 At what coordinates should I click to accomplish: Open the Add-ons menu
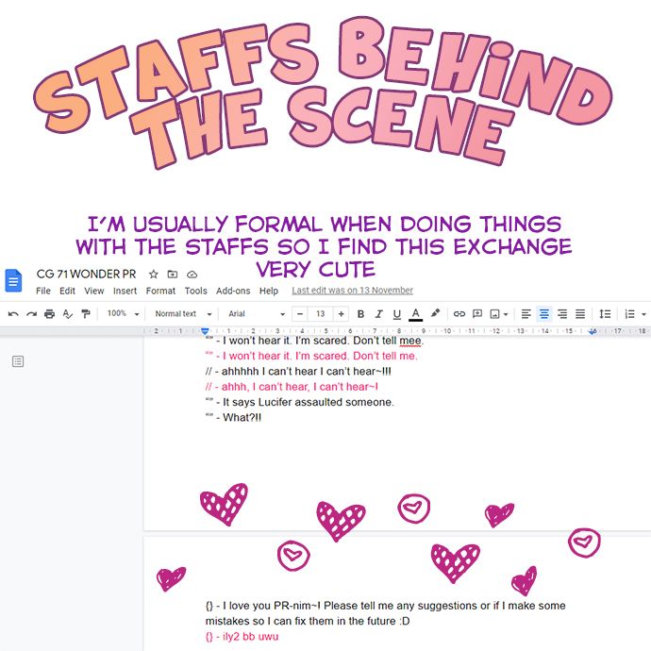[x=233, y=291]
